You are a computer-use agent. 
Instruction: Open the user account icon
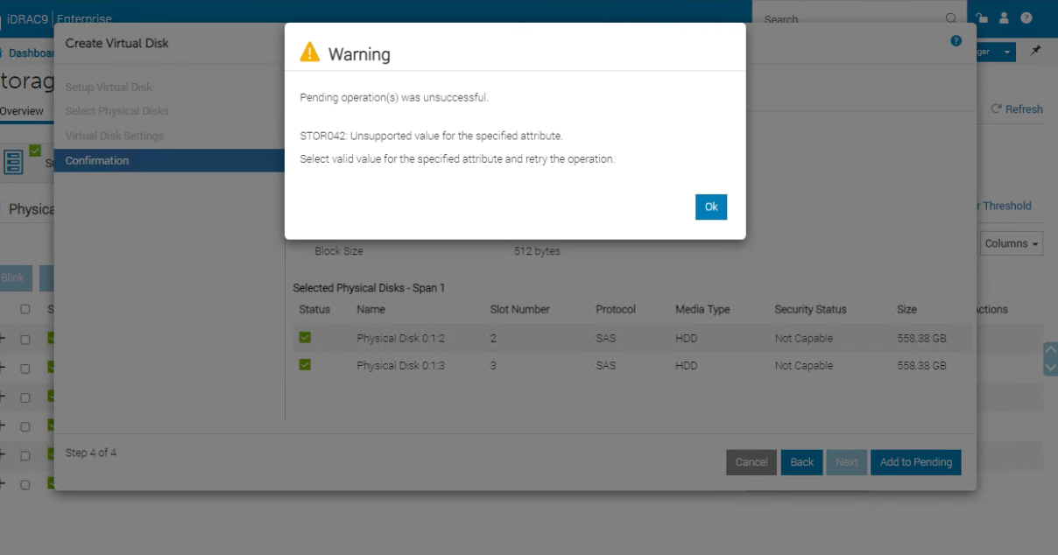1005,18
